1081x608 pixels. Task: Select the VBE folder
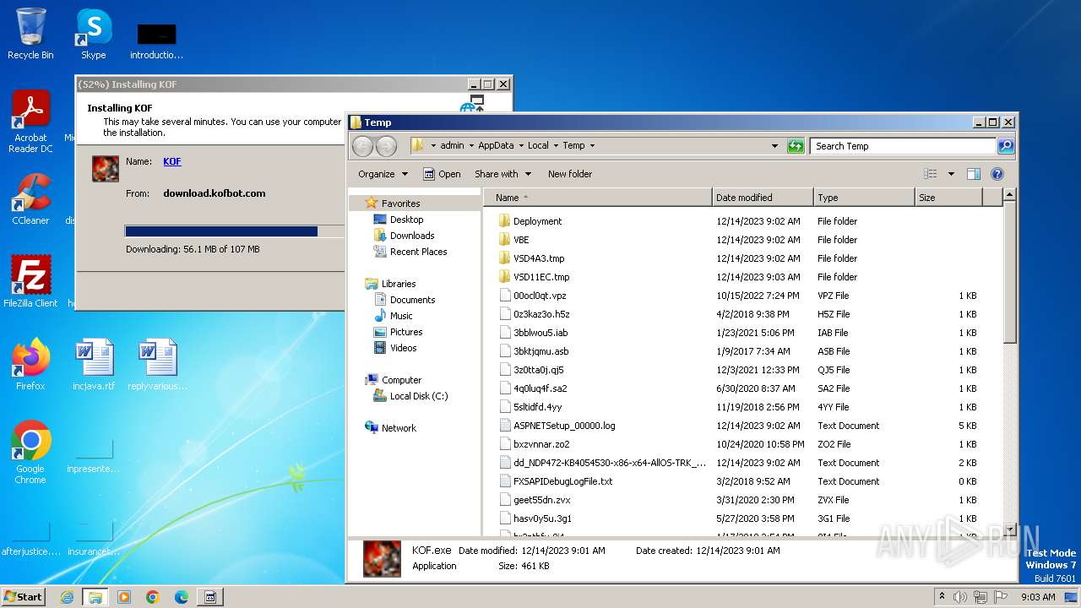521,240
